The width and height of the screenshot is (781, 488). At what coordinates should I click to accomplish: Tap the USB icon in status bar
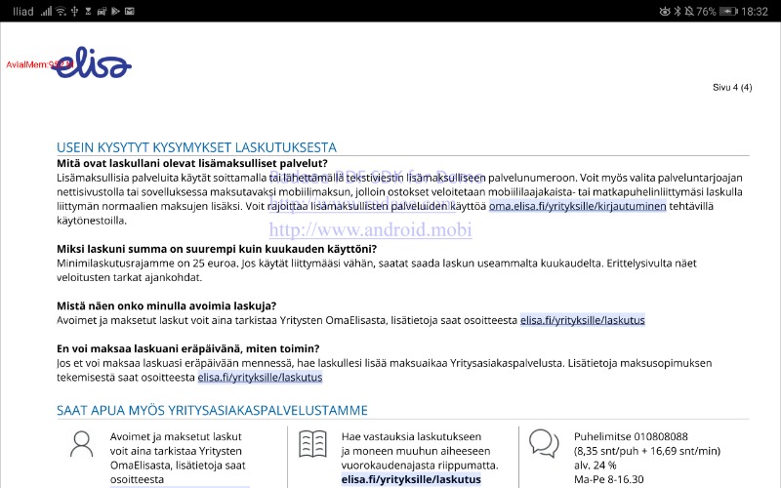click(75, 11)
